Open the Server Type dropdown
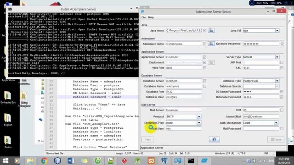 click(x=277, y=57)
